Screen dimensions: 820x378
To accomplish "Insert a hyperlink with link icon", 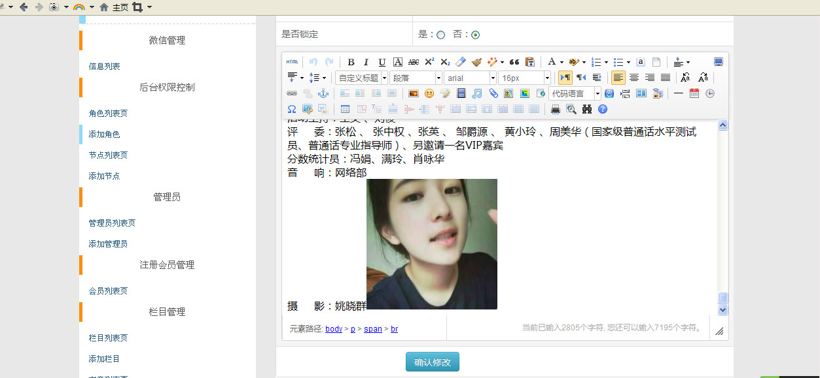I will (x=292, y=93).
